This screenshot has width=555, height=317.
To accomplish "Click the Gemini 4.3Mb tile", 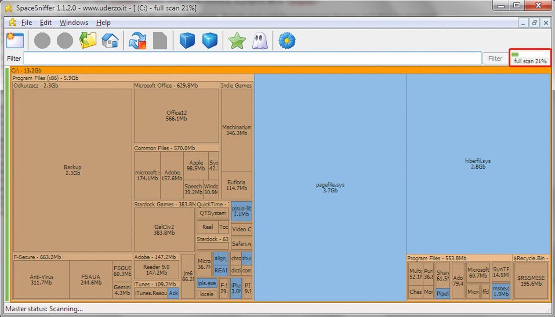I will point(122,290).
